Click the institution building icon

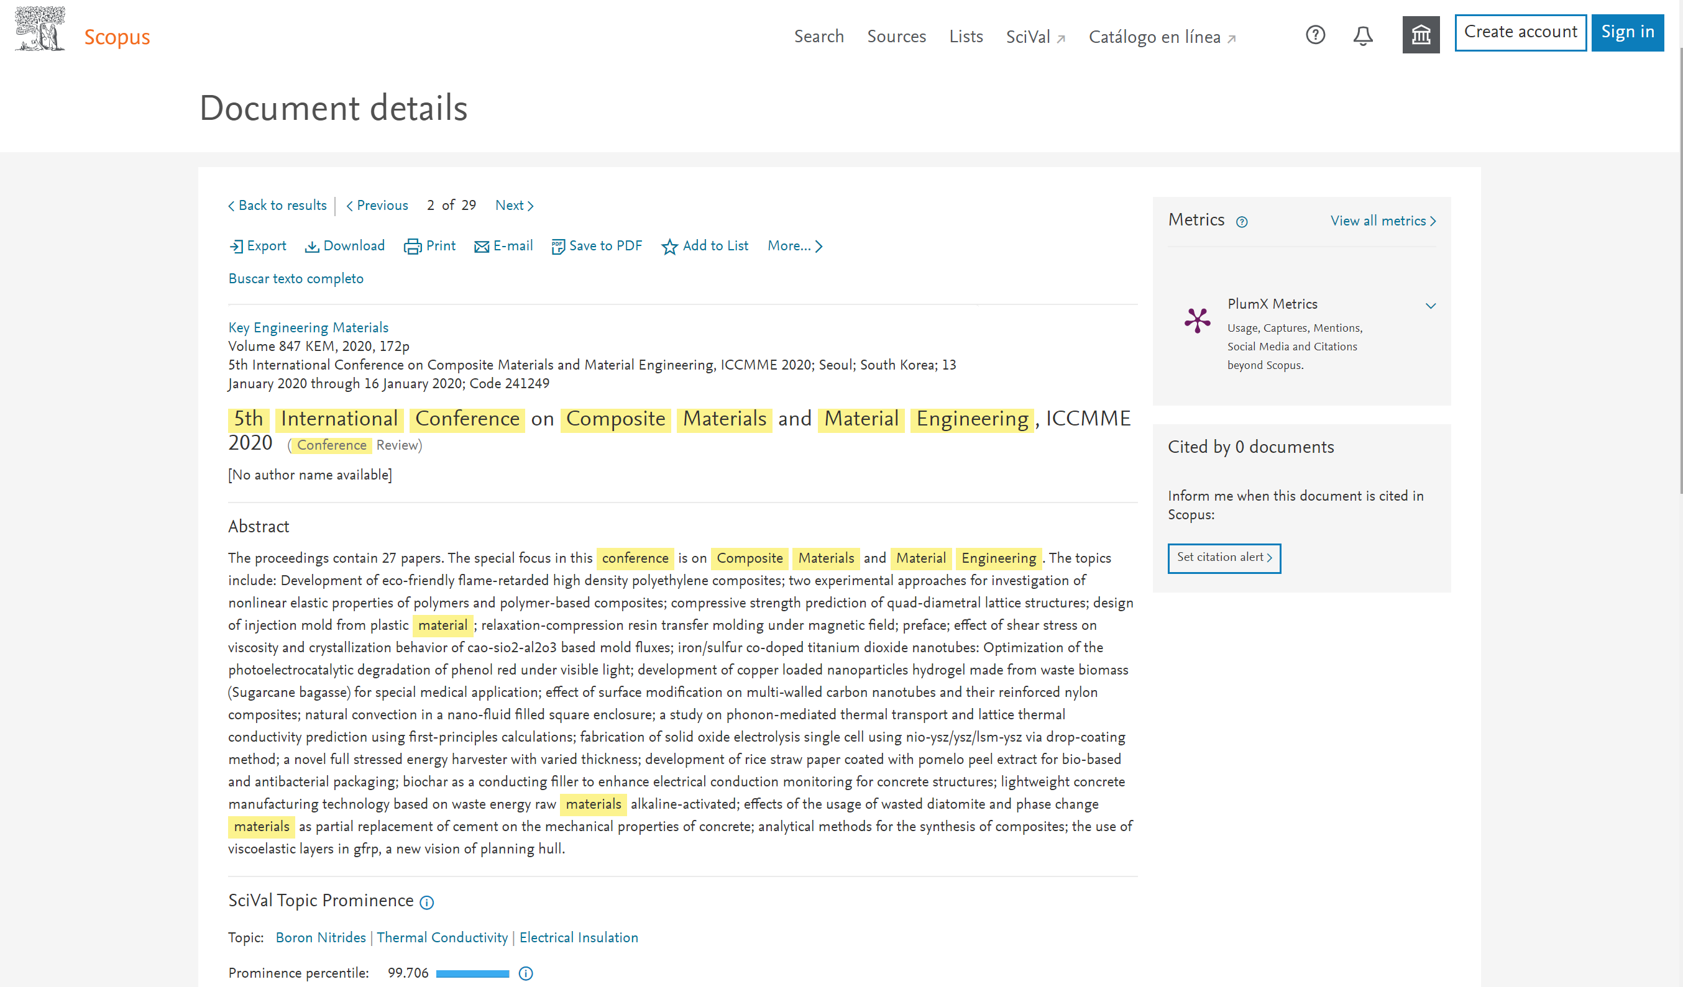1421,34
